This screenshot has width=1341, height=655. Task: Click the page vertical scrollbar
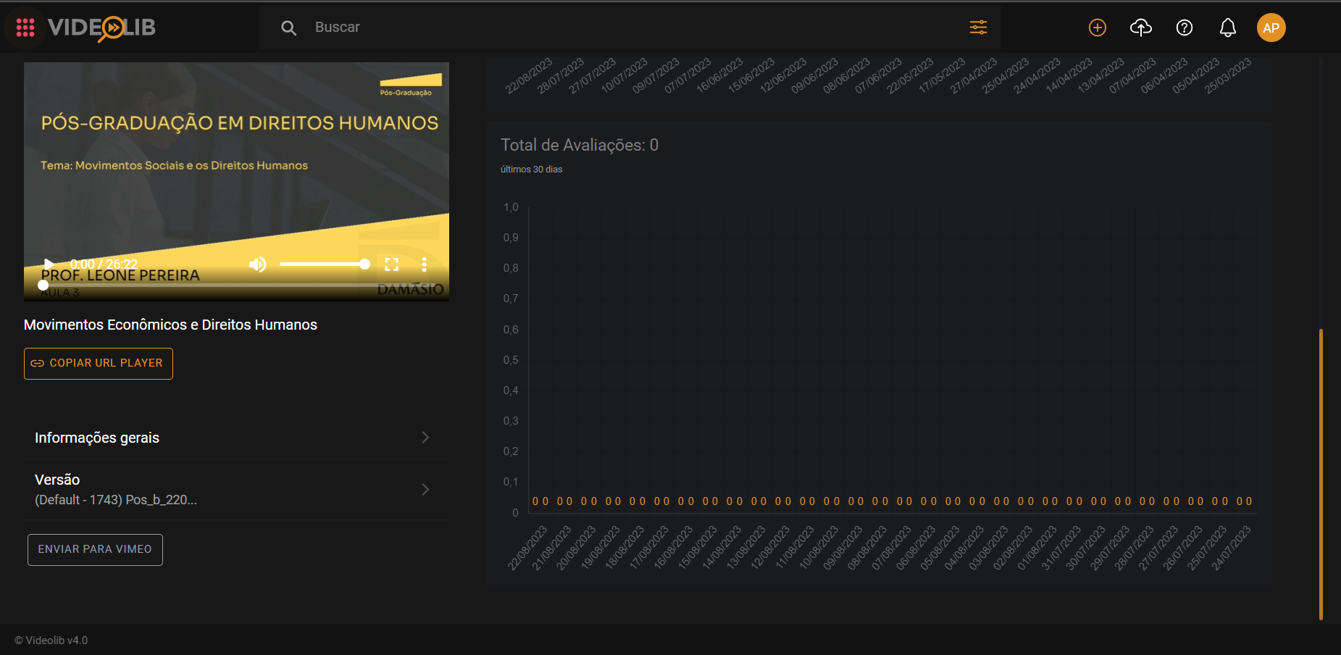1321,475
